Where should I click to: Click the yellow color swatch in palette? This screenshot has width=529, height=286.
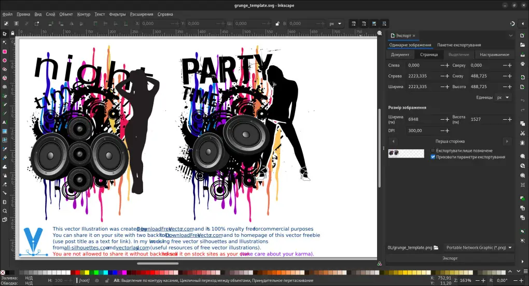pyautogui.click(x=87, y=272)
